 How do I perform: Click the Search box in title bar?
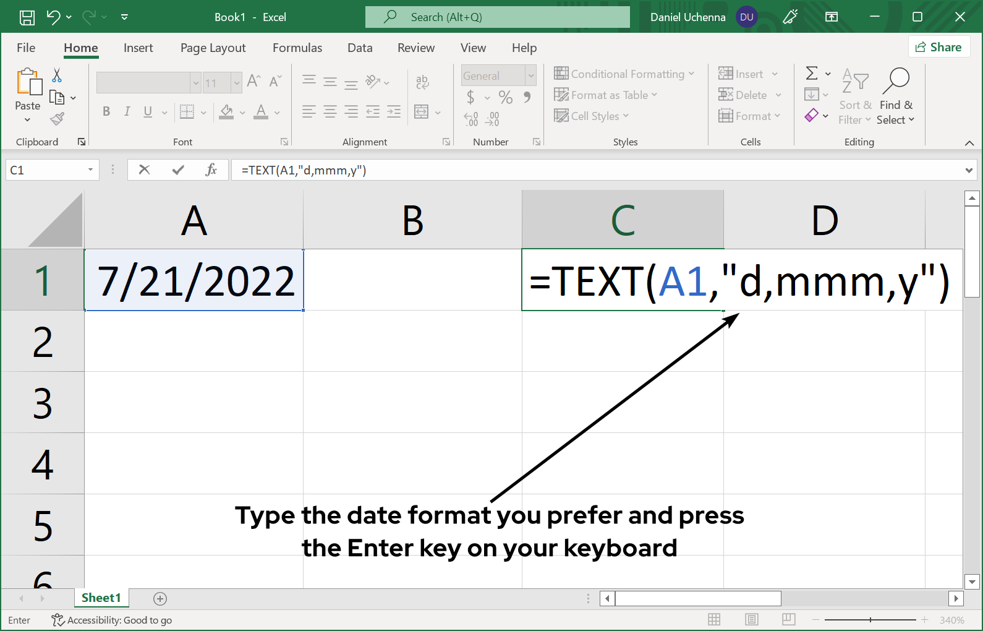coord(497,17)
